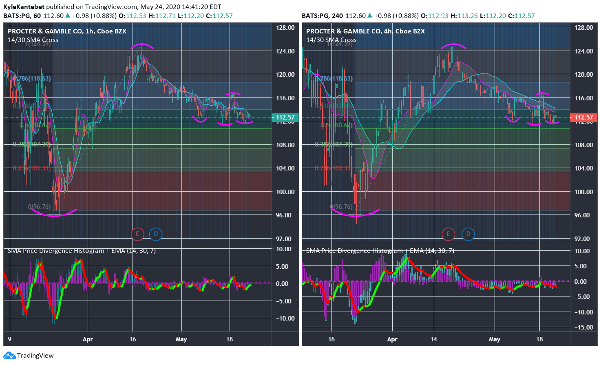Select the green 112.57 price tag on 1h chart
601x365 pixels.
point(285,117)
